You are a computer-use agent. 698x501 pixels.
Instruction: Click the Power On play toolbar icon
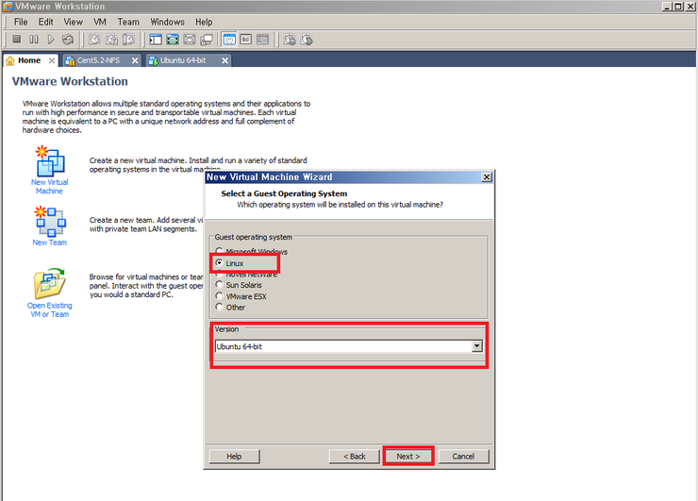[x=51, y=40]
